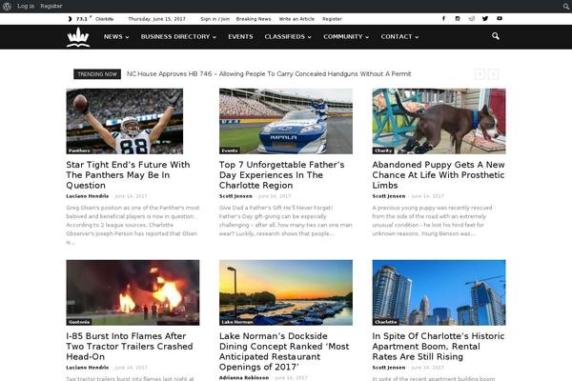Open Charlotte's Historic Apartment Boom article title
This screenshot has width=572, height=381.
[x=439, y=347]
